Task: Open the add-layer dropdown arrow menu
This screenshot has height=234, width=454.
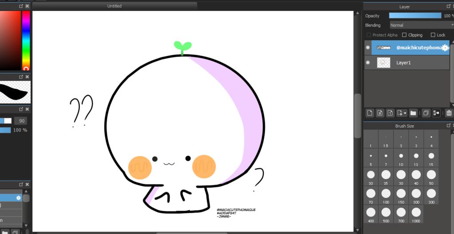Action: coord(405,113)
